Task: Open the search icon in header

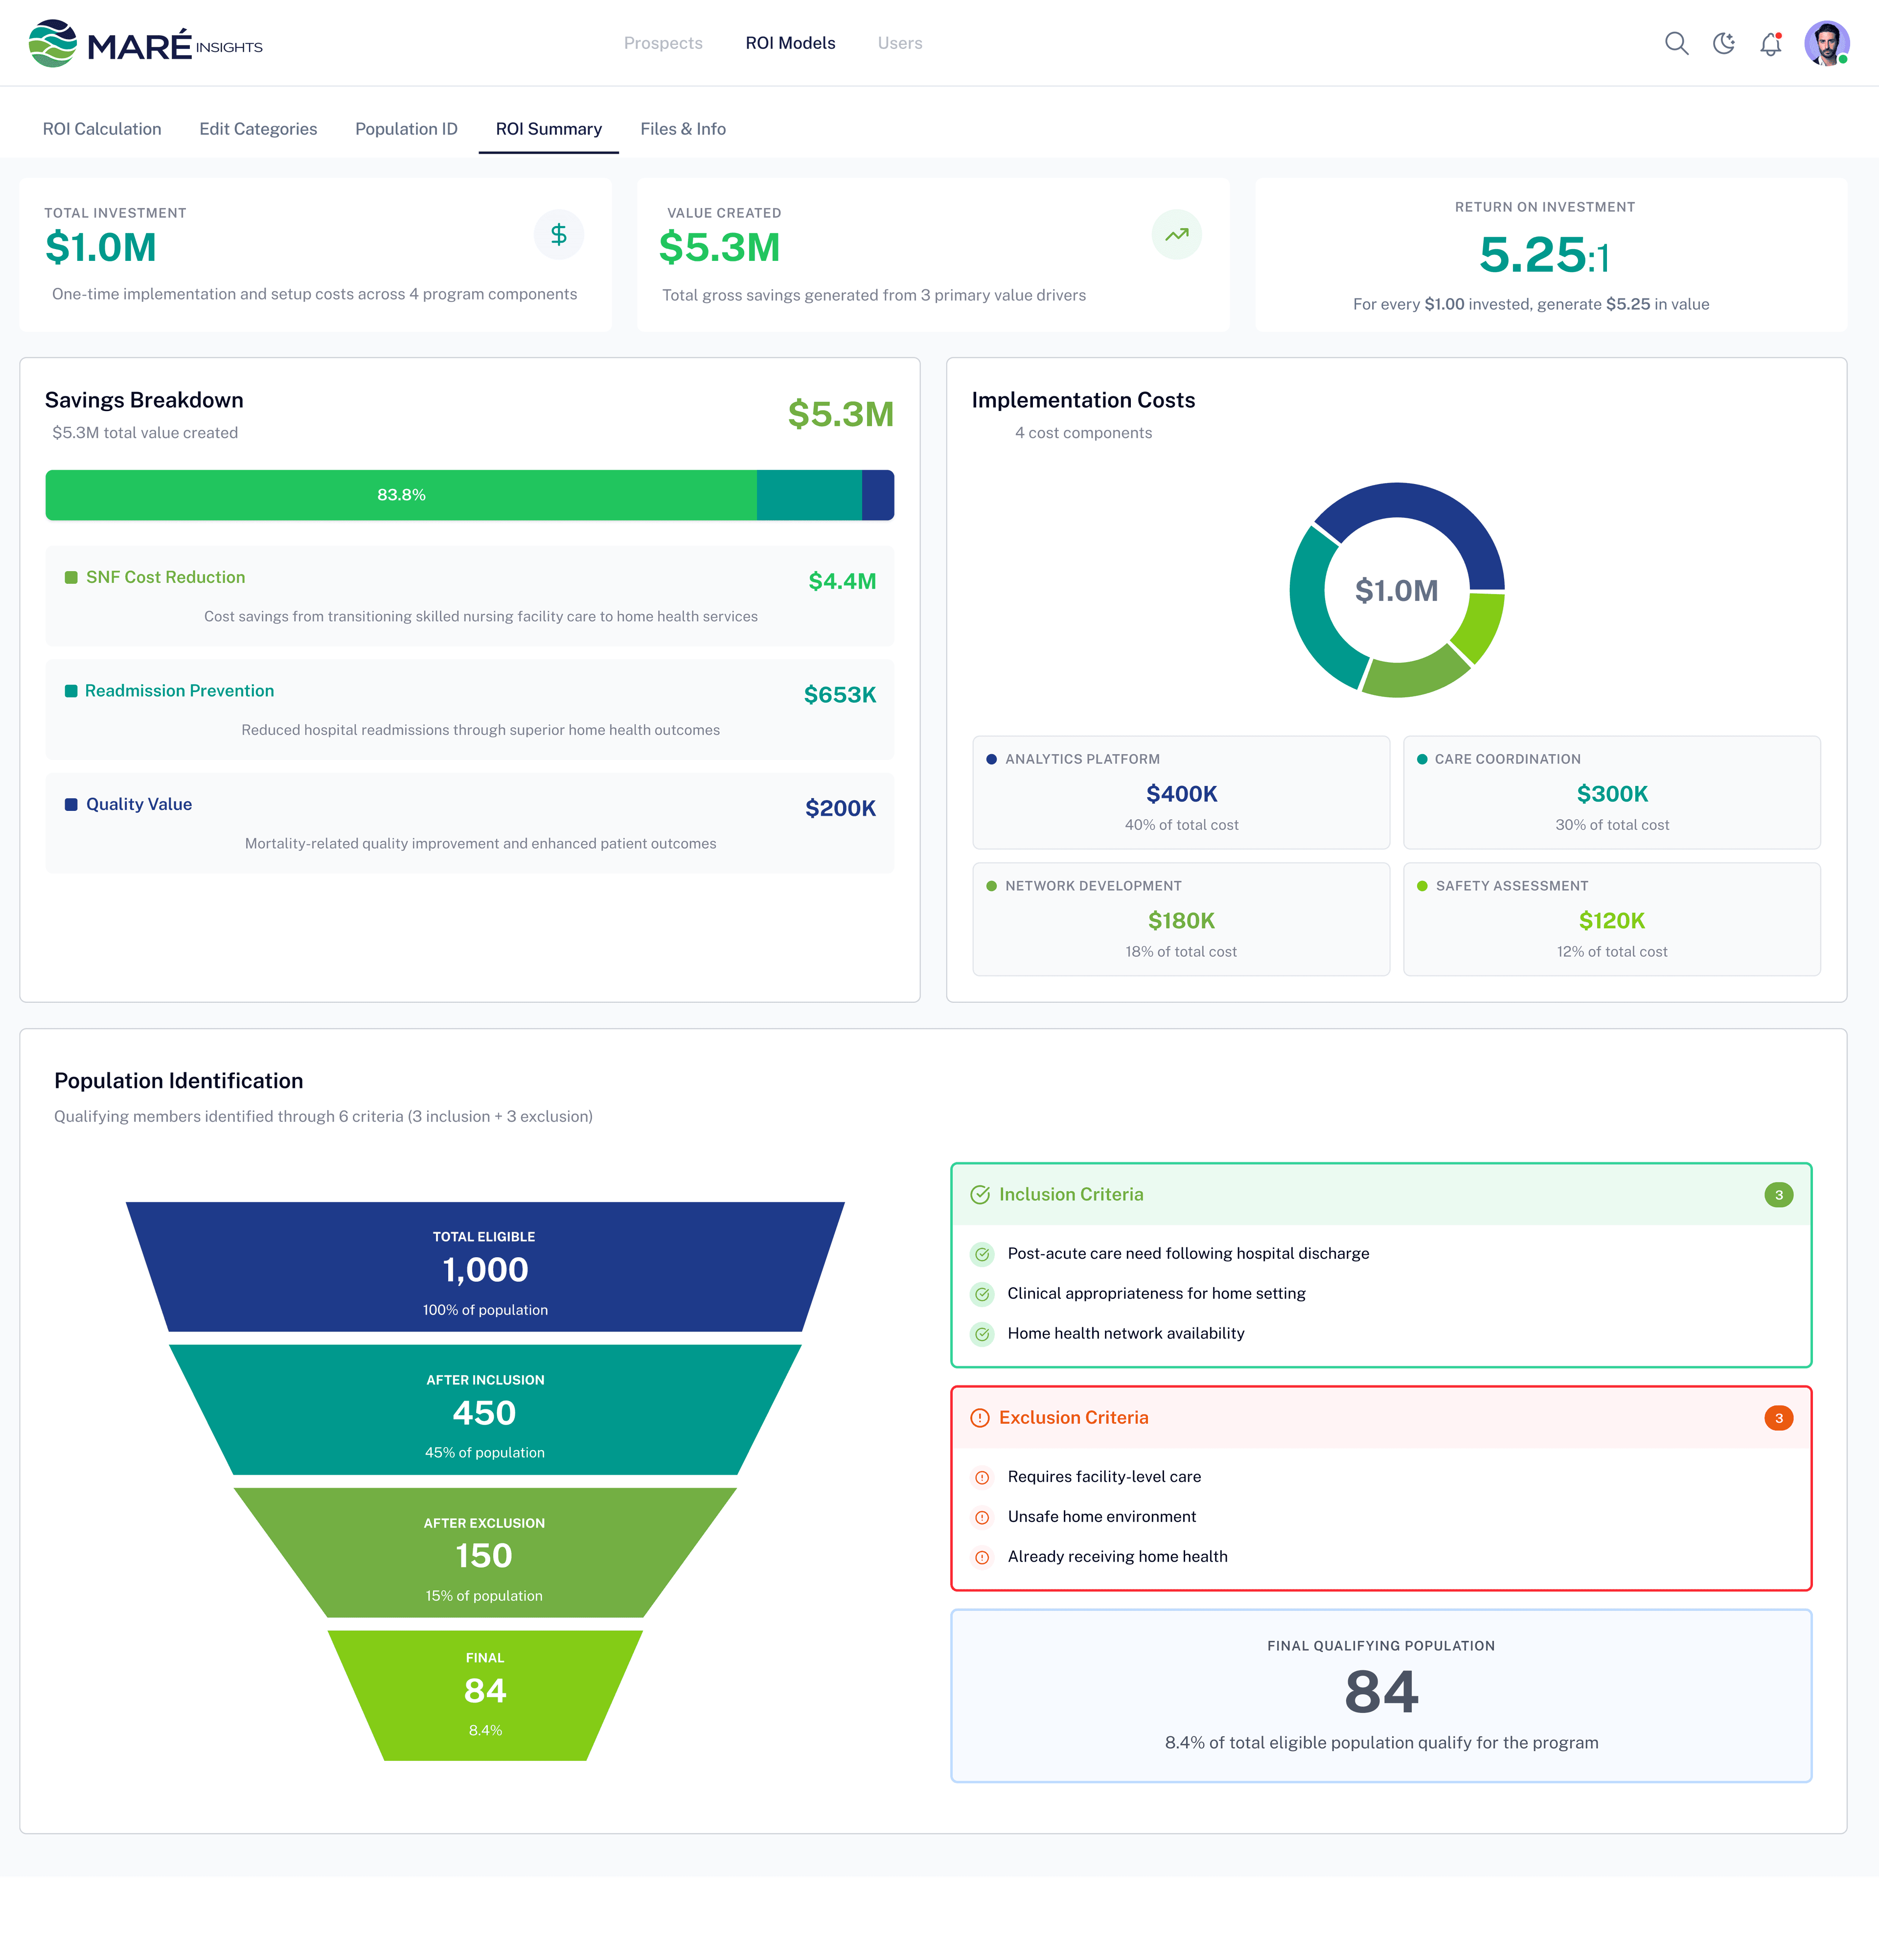Action: pyautogui.click(x=1676, y=44)
